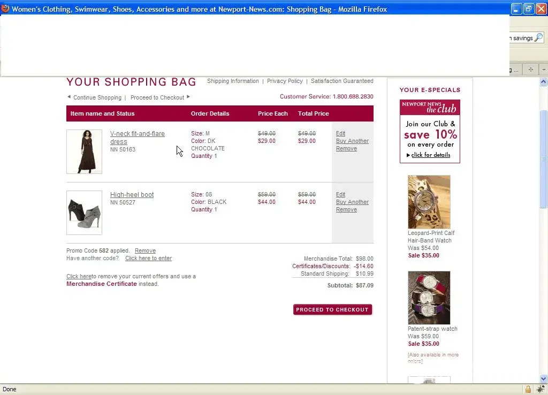548x395 pixels.
Task: Click the page scrollbar down arrow
Action: coord(543,379)
